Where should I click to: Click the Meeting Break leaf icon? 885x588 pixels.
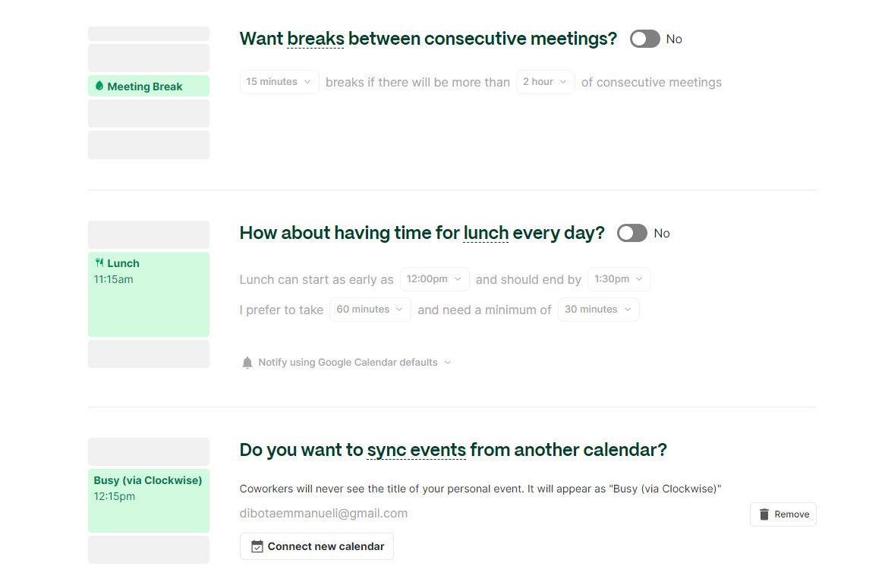99,86
